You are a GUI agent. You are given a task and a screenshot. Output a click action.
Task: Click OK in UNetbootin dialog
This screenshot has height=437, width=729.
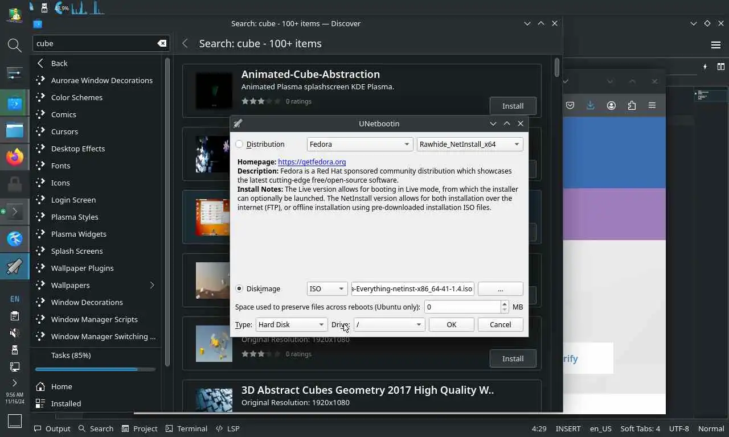coord(451,325)
